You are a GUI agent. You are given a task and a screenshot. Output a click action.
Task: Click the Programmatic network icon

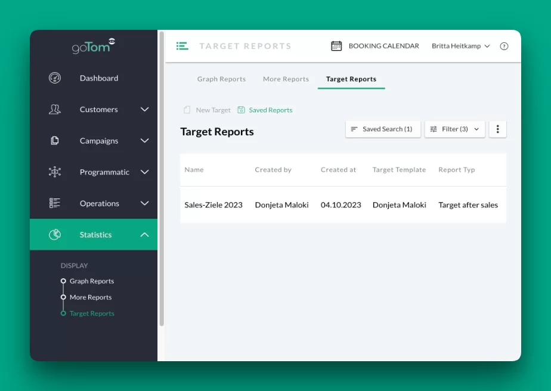coord(55,172)
